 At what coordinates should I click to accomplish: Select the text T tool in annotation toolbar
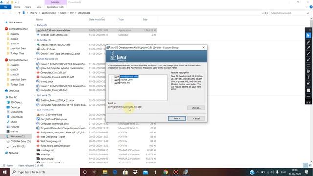coord(308,77)
